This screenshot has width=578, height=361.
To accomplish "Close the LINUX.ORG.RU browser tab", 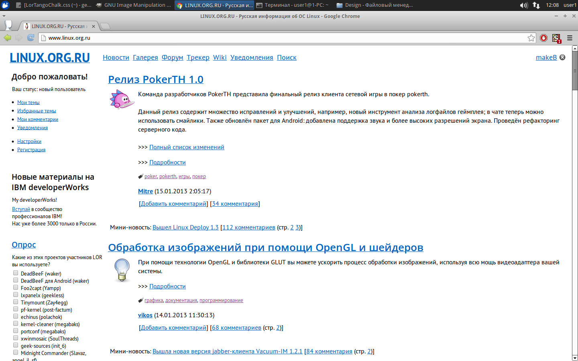I will [94, 26].
